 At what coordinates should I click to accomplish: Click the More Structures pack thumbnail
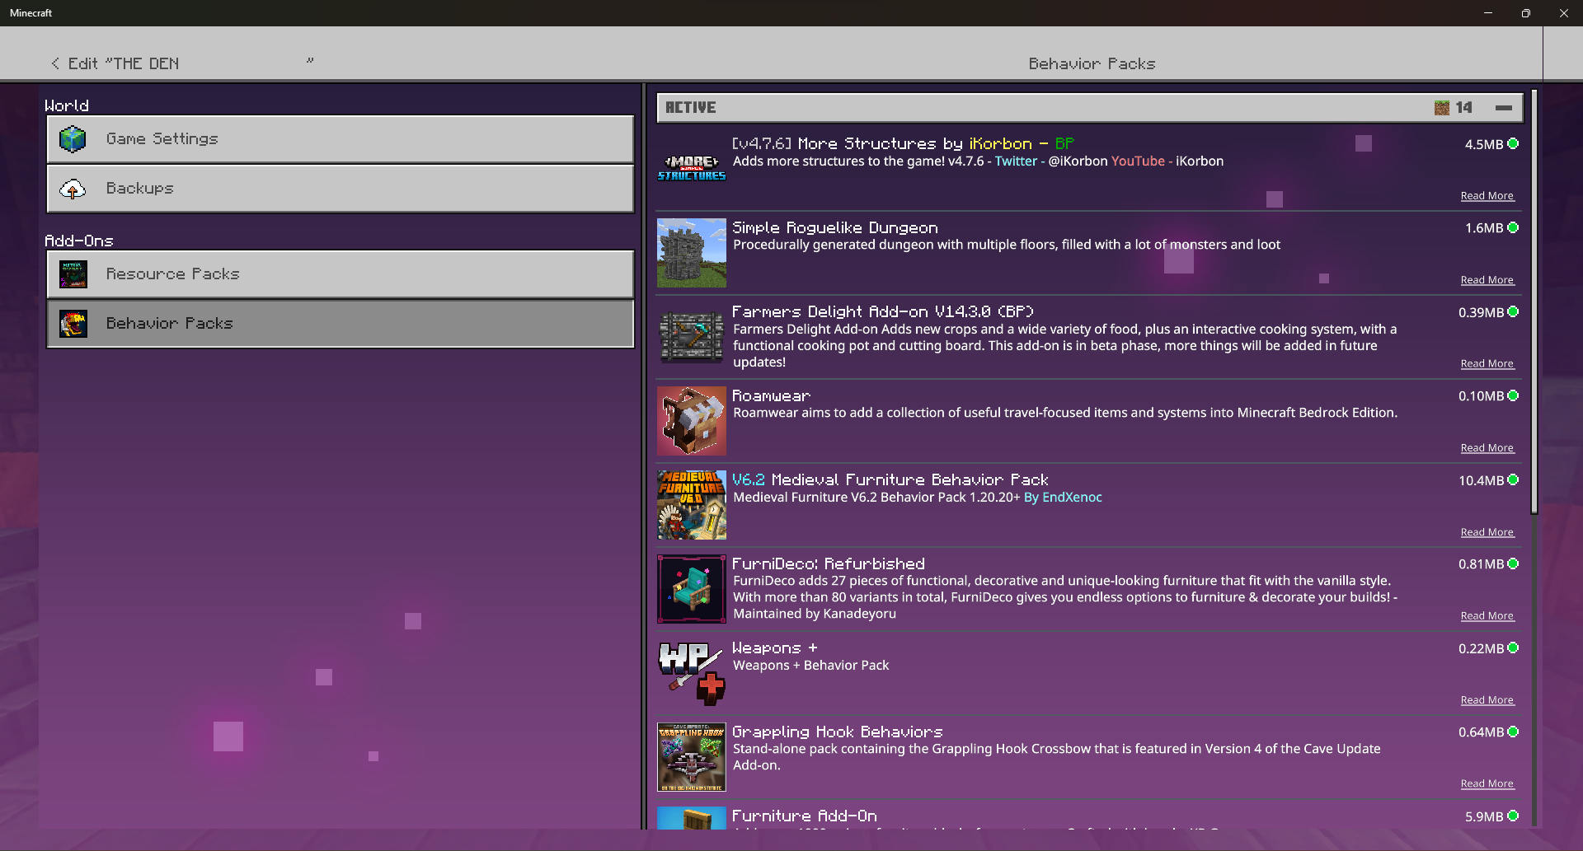pyautogui.click(x=692, y=169)
